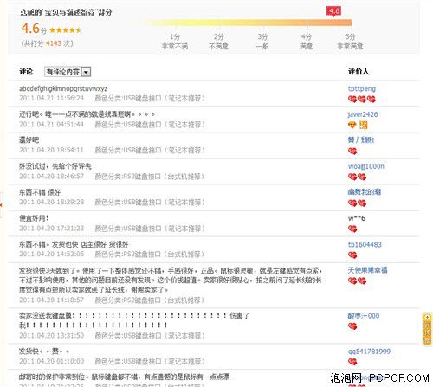This screenshot has width=433, height=387.
Task: Click the yellow floating side tab
Action: pos(427,329)
